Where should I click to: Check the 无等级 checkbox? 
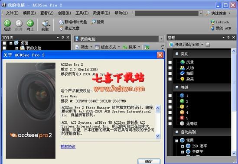pyautogui.click(x=170, y=124)
